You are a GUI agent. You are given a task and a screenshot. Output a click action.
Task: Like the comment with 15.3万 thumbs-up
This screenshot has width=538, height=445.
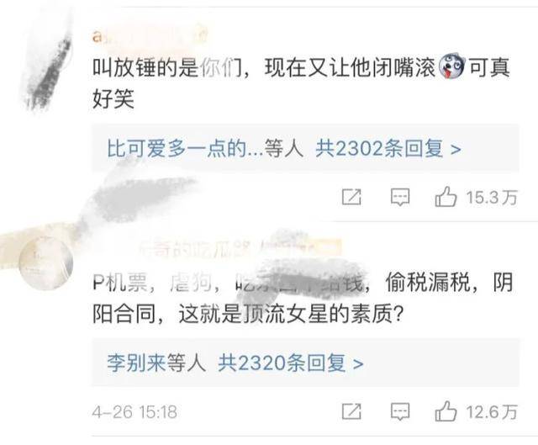(x=446, y=196)
